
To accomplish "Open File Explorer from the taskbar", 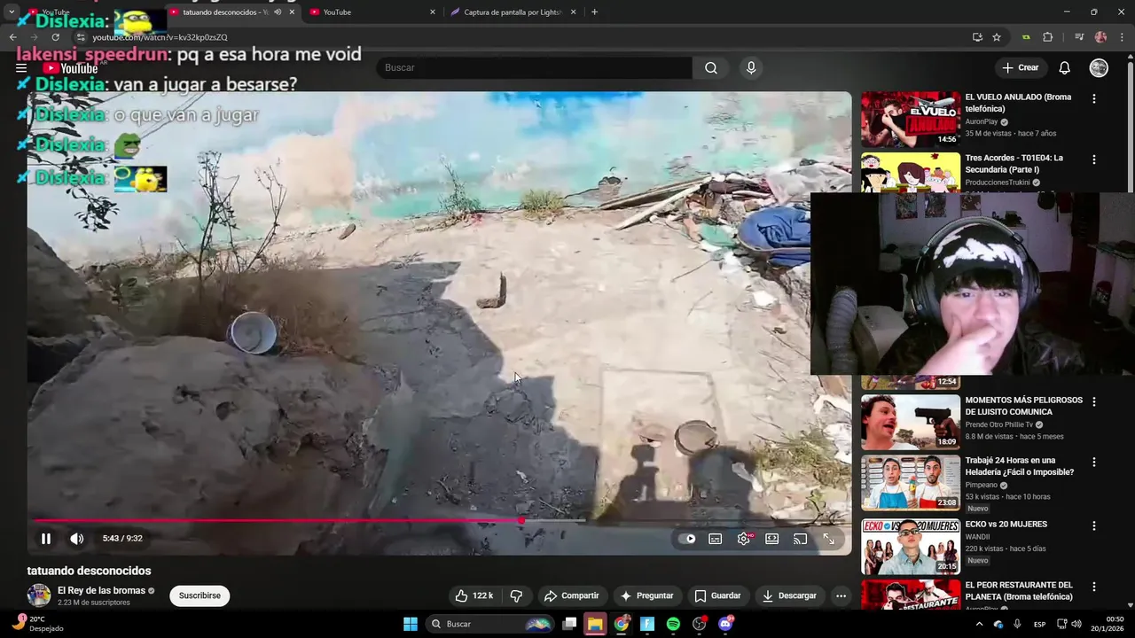I will (595, 624).
